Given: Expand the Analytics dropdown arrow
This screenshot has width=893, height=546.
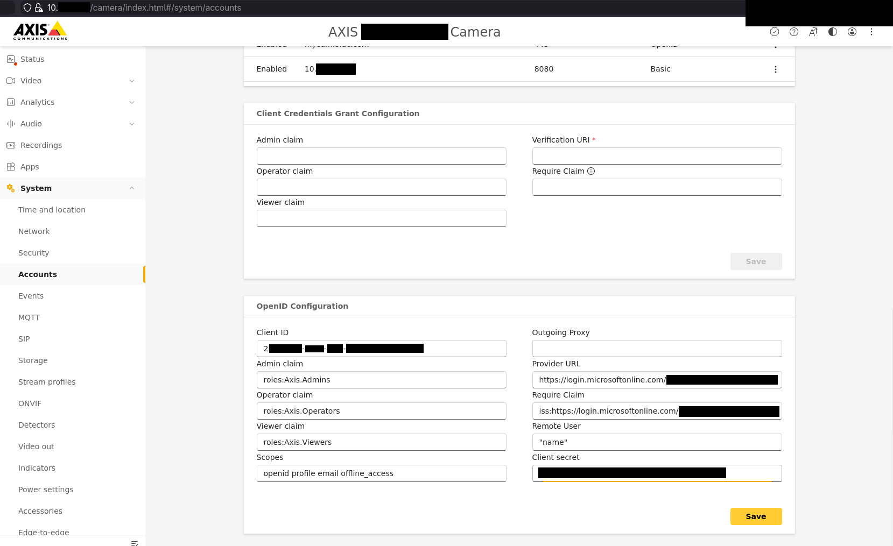Looking at the screenshot, I should [132, 102].
